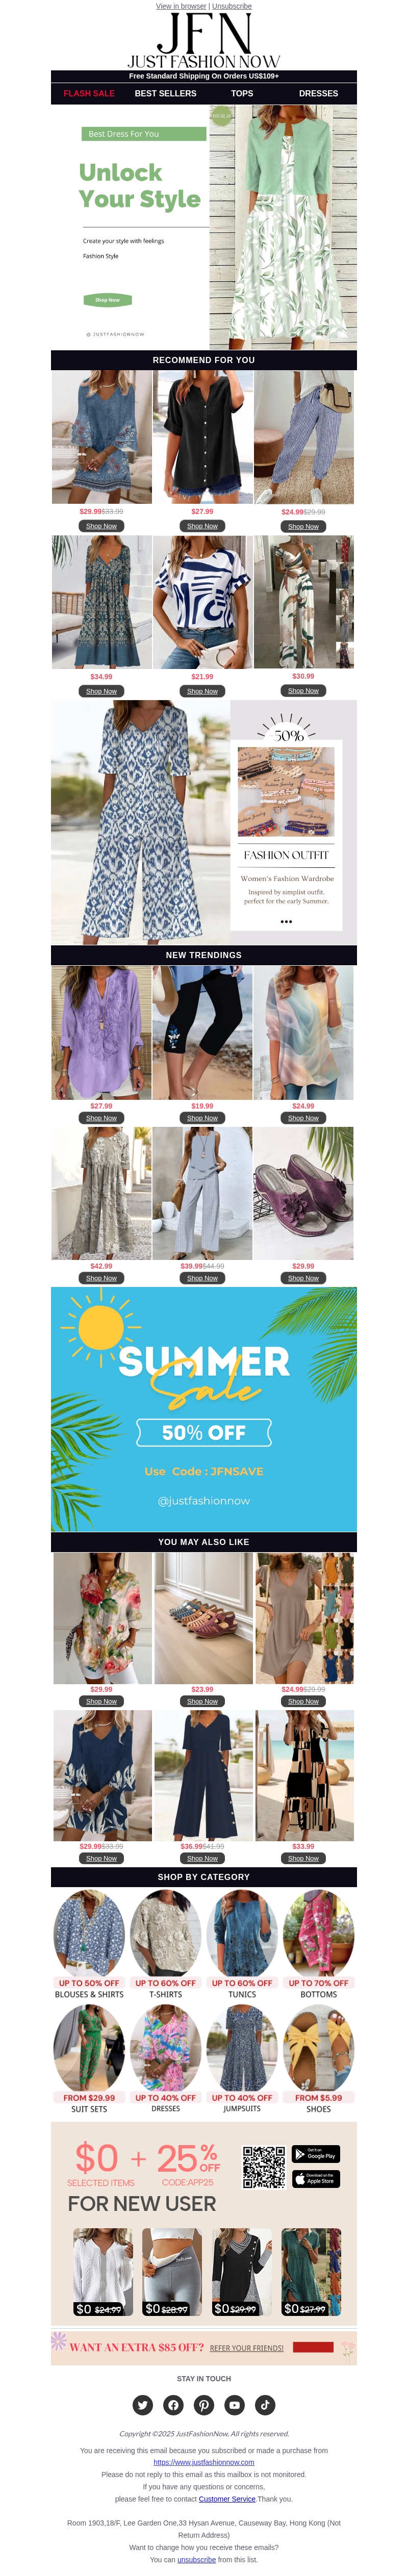Open the Summer Sale 50% OFF banner
The height and width of the screenshot is (2576, 408).
point(204,1409)
